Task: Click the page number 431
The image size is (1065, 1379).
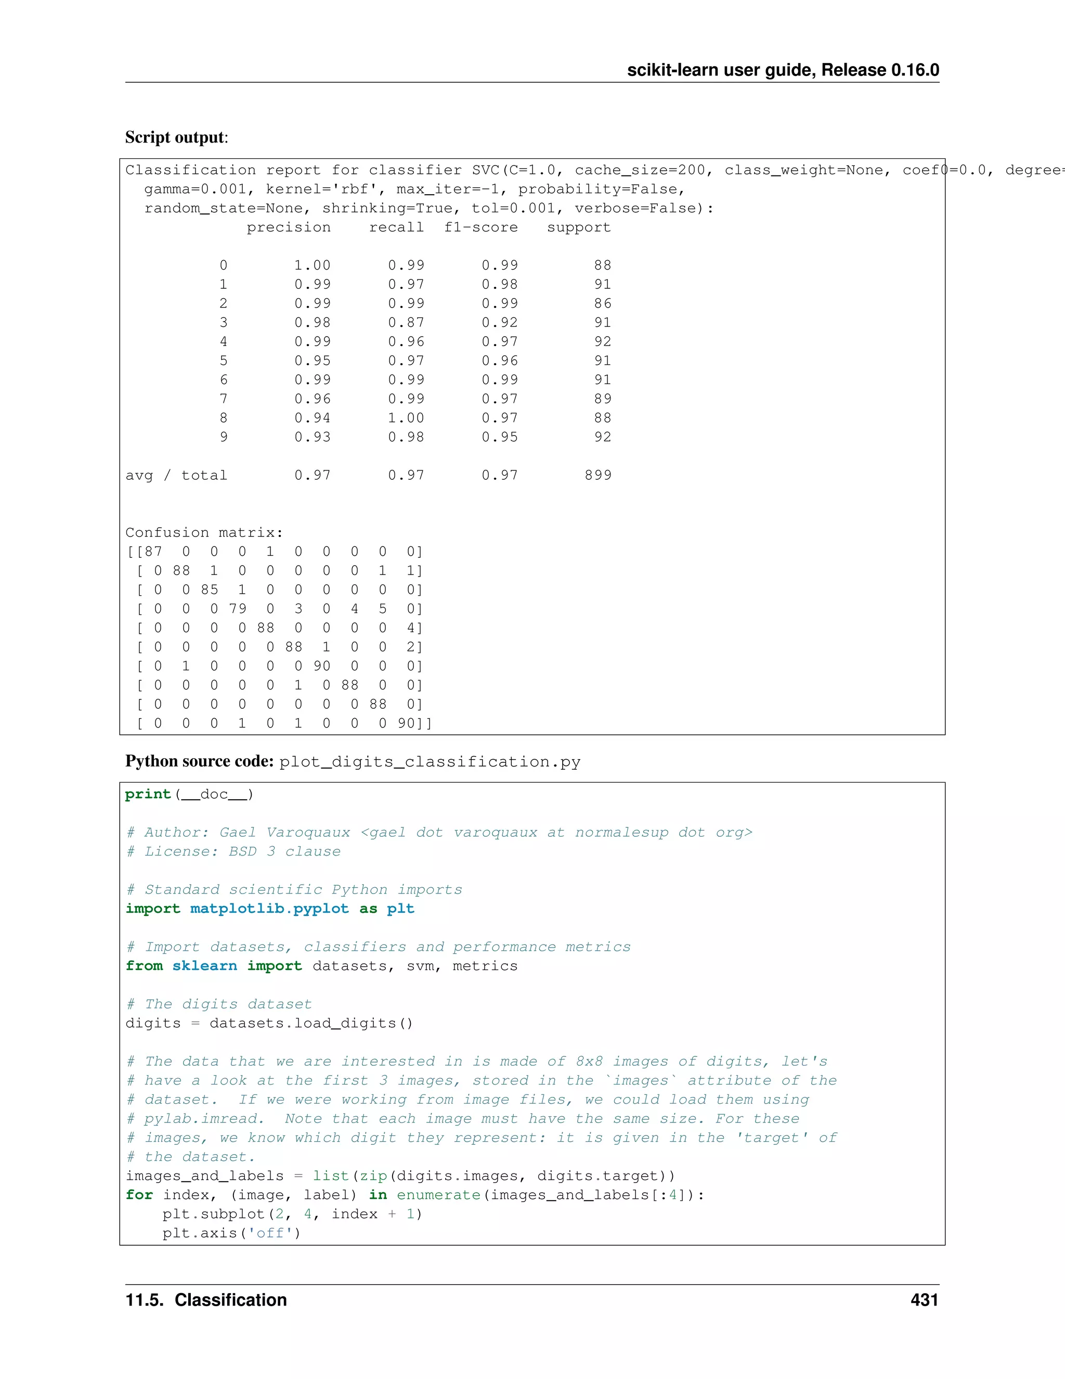Action: [x=924, y=1300]
